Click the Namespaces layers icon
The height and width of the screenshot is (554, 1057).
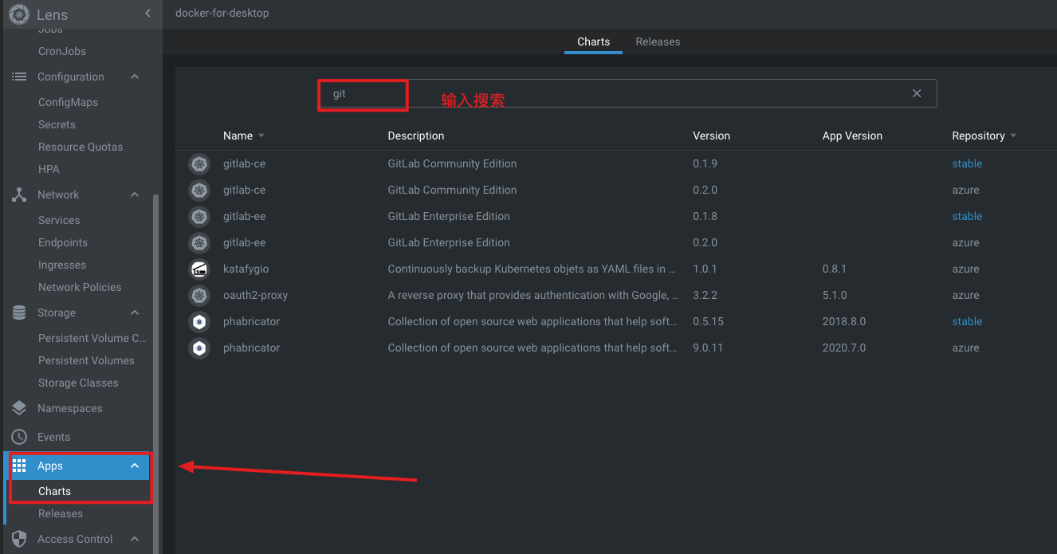(x=19, y=408)
